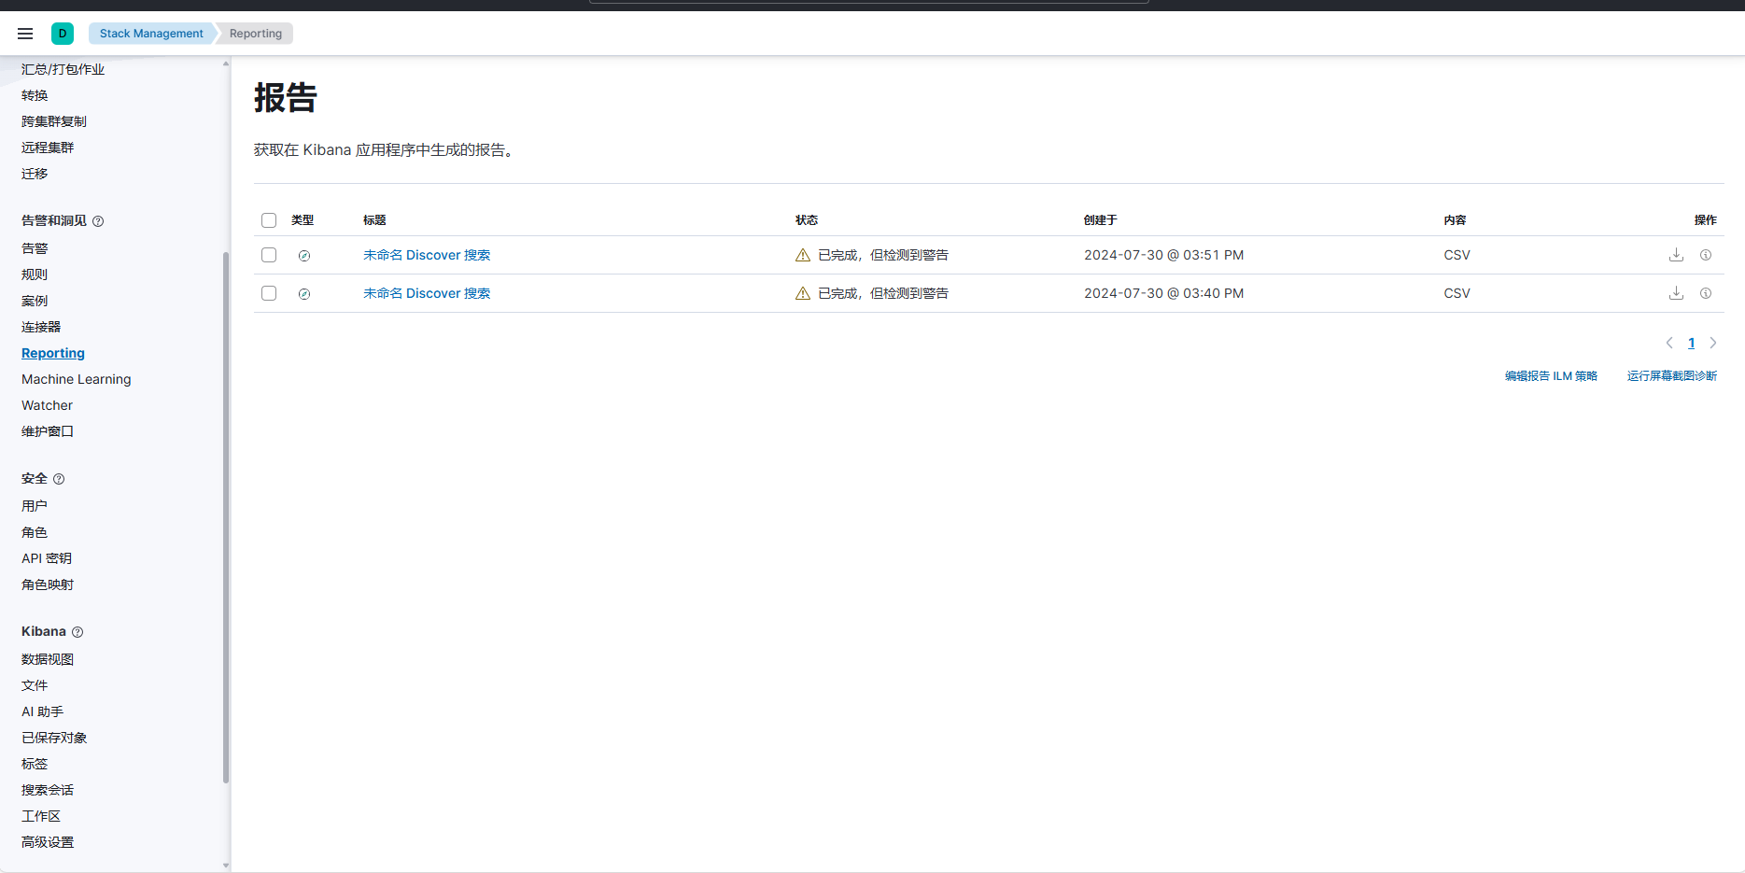Select all reports with the header checkbox
The height and width of the screenshot is (873, 1745).
[269, 220]
